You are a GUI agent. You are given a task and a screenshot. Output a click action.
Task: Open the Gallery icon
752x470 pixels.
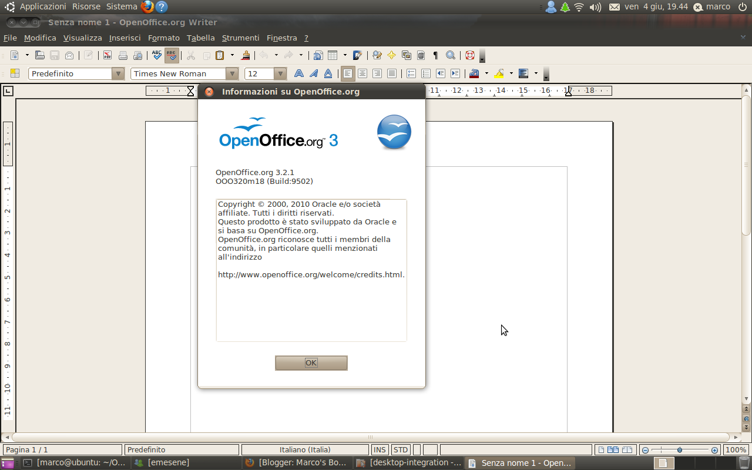(x=407, y=55)
